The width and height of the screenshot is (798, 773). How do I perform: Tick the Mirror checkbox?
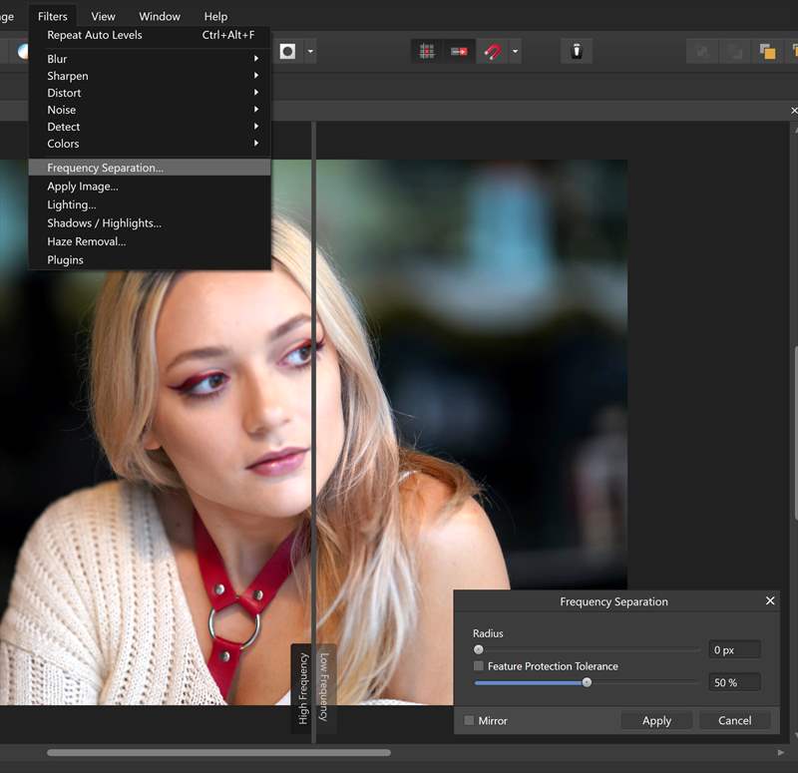click(470, 720)
